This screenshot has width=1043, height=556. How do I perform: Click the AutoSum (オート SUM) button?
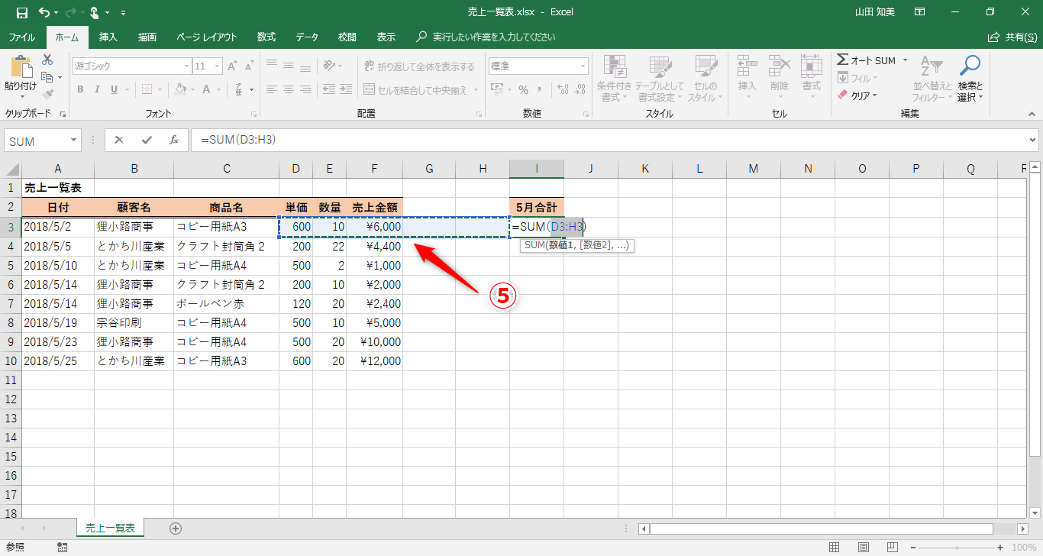click(x=866, y=60)
